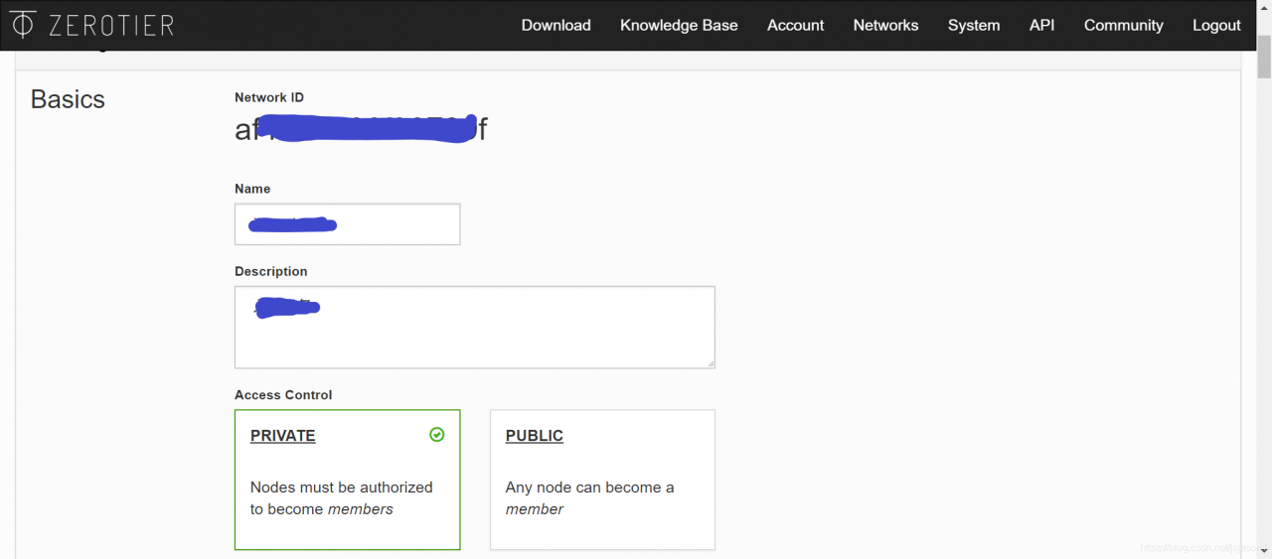Click the Basics section heading
The width and height of the screenshot is (1272, 559).
[68, 99]
